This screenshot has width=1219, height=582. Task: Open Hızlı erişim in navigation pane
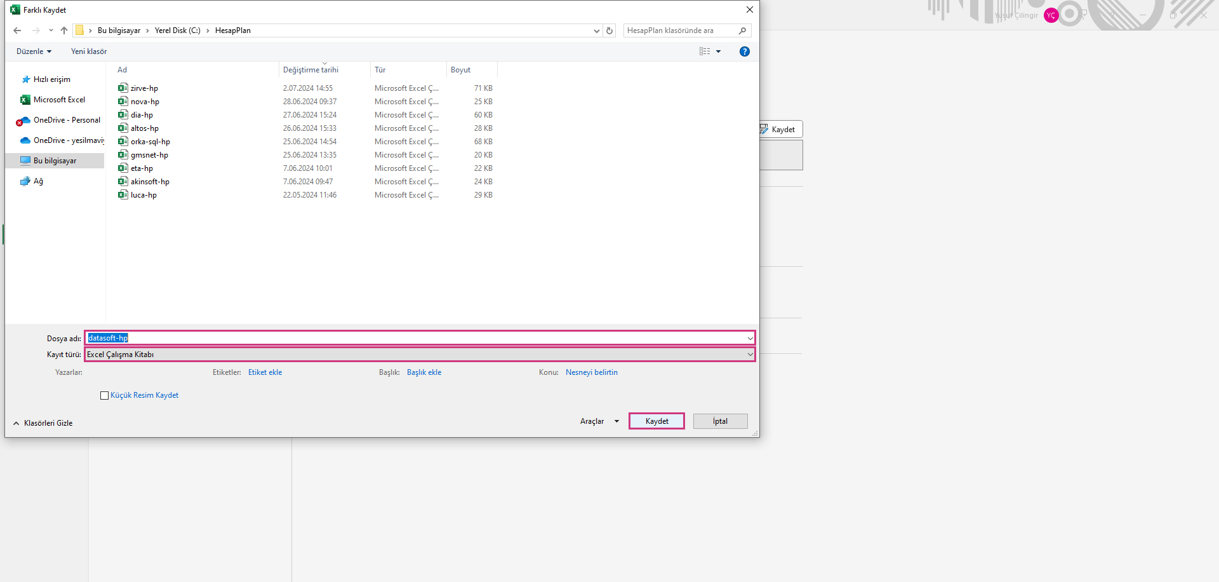tap(51, 79)
